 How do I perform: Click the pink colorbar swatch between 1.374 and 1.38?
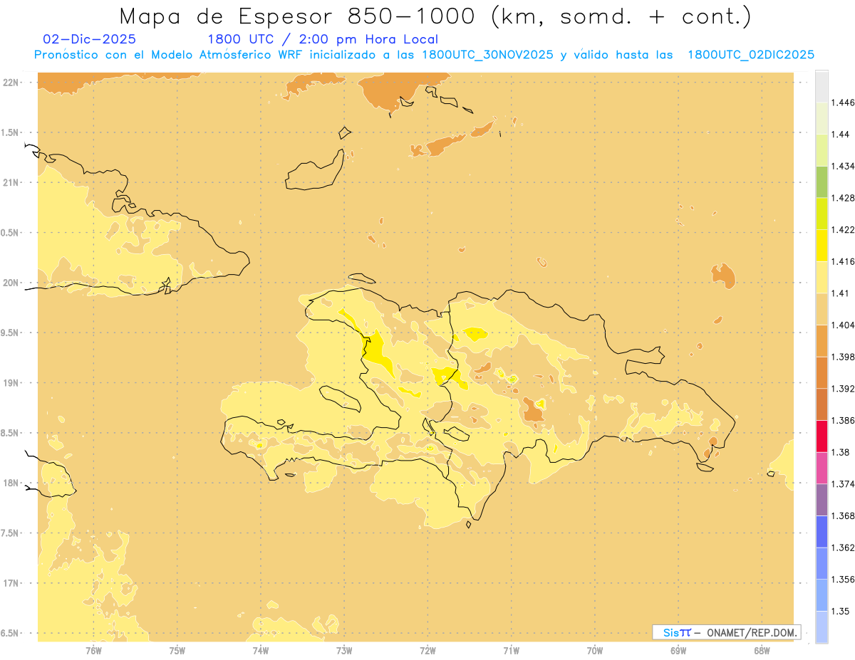[822, 468]
